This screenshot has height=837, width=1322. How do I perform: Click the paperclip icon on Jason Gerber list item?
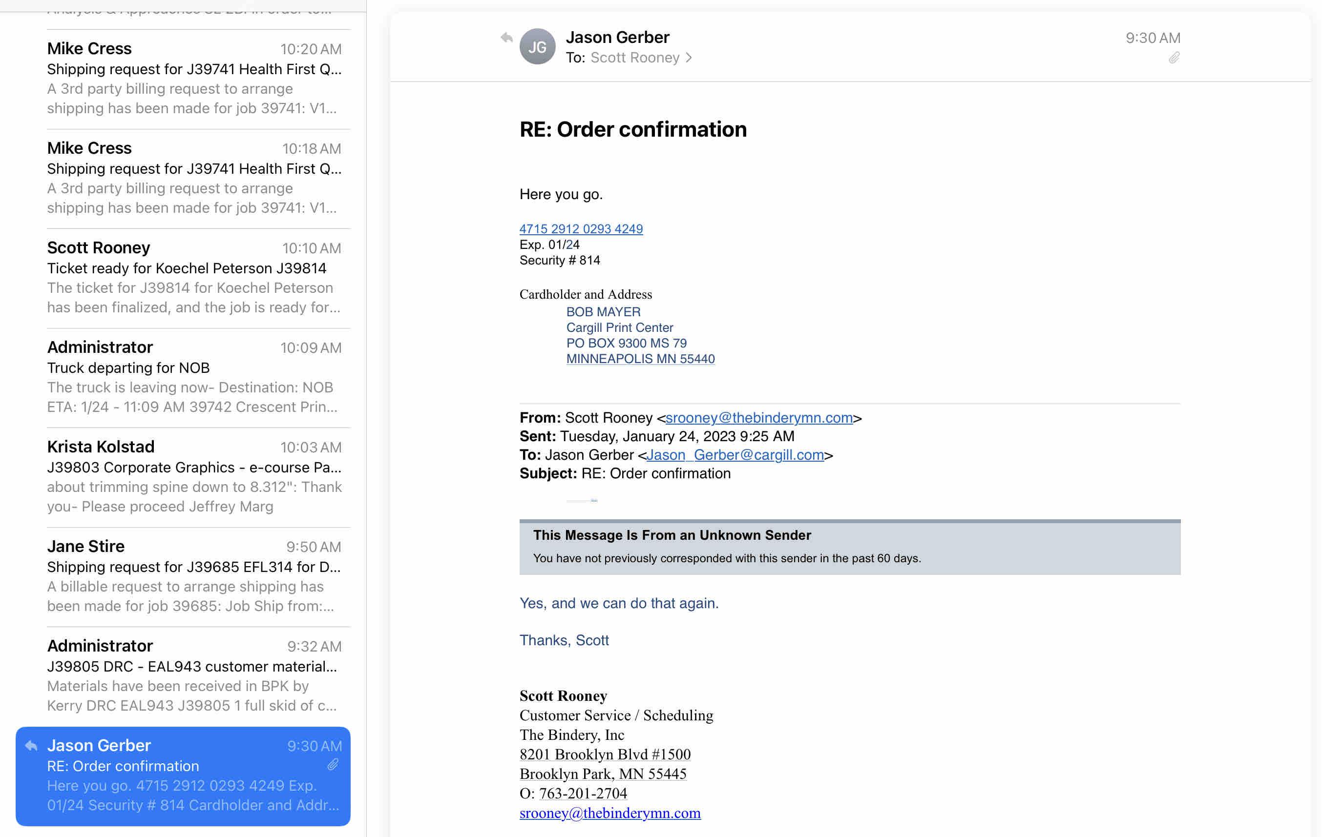(333, 765)
